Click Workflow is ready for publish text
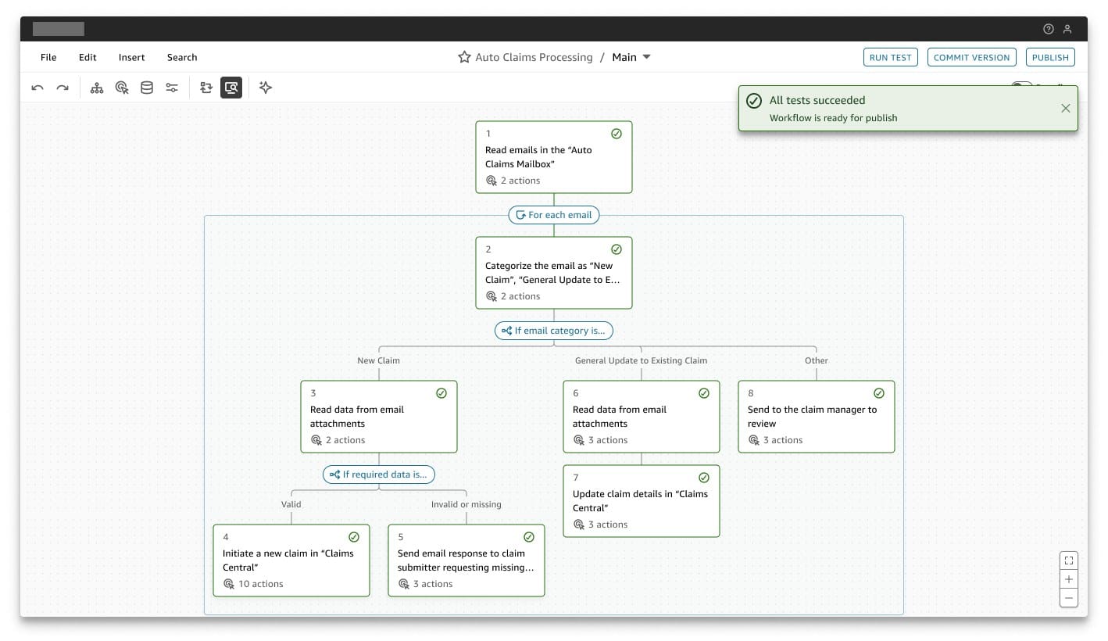Screen dimensions: 1108x641 pos(833,118)
